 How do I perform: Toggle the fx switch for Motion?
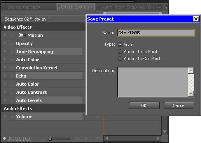point(12,35)
